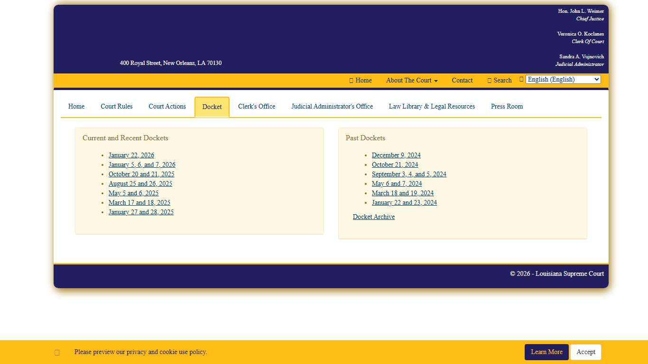Open the December 9, 2024 past docket
The height and width of the screenshot is (364, 648).
tap(396, 155)
